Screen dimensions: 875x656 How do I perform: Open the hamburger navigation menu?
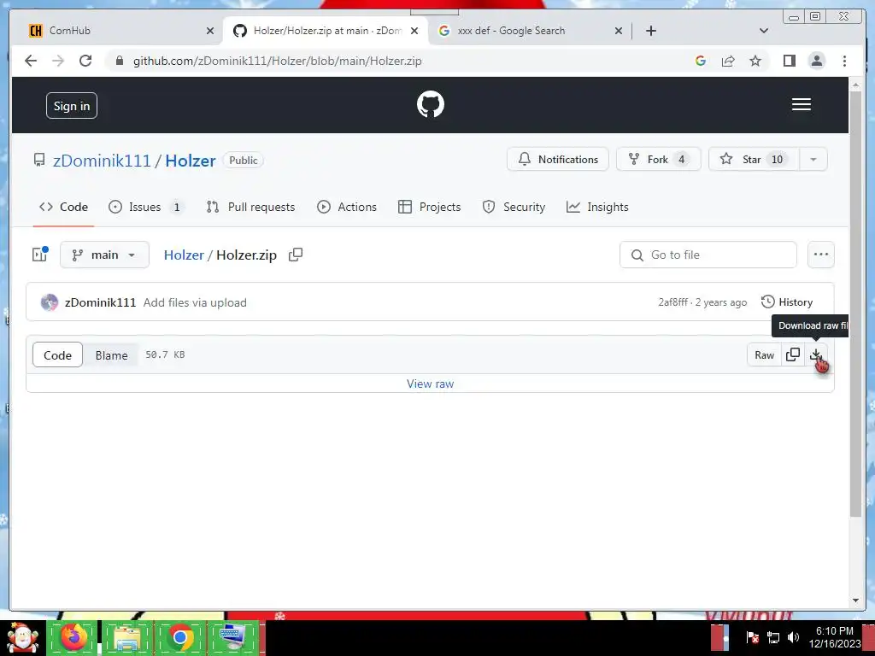click(x=802, y=104)
